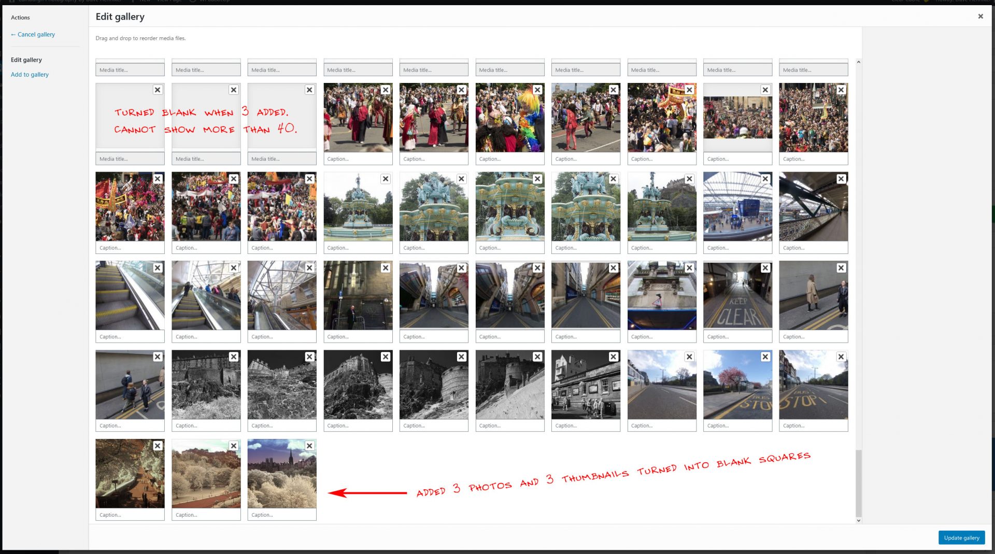
Task: Remove the first escalator photo
Action: [x=158, y=268]
